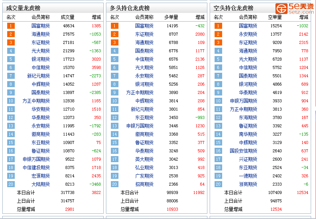Open 大陆期货 link in 成交量龙虎榜
Screen dimensions: 316x219
coord(40,184)
